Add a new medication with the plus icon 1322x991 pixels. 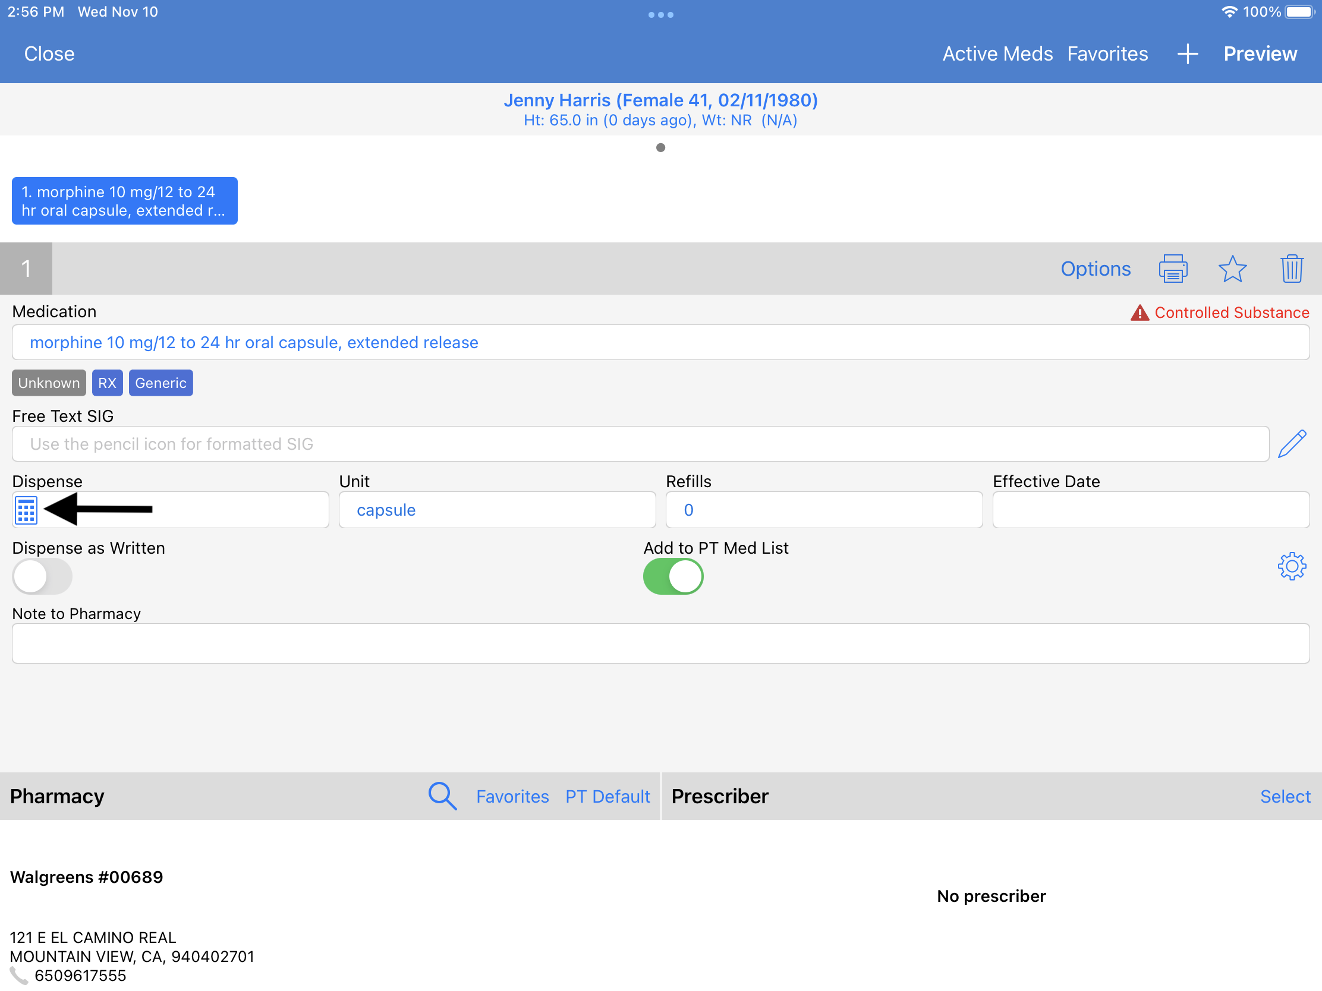tap(1187, 53)
